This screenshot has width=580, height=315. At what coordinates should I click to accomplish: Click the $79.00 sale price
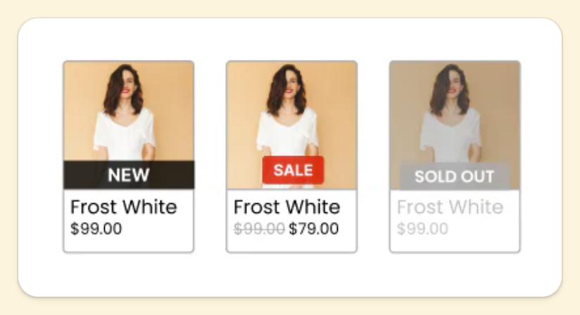point(313,229)
